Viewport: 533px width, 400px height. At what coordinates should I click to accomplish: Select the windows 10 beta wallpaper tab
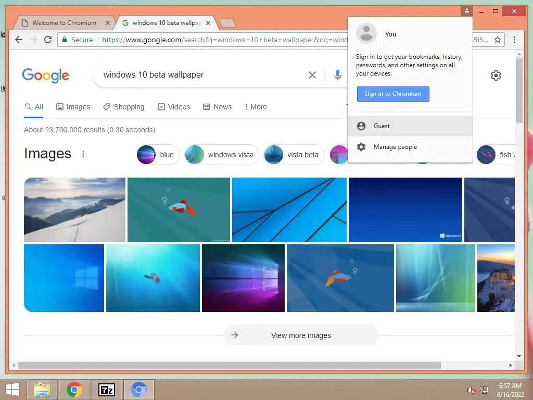(167, 23)
